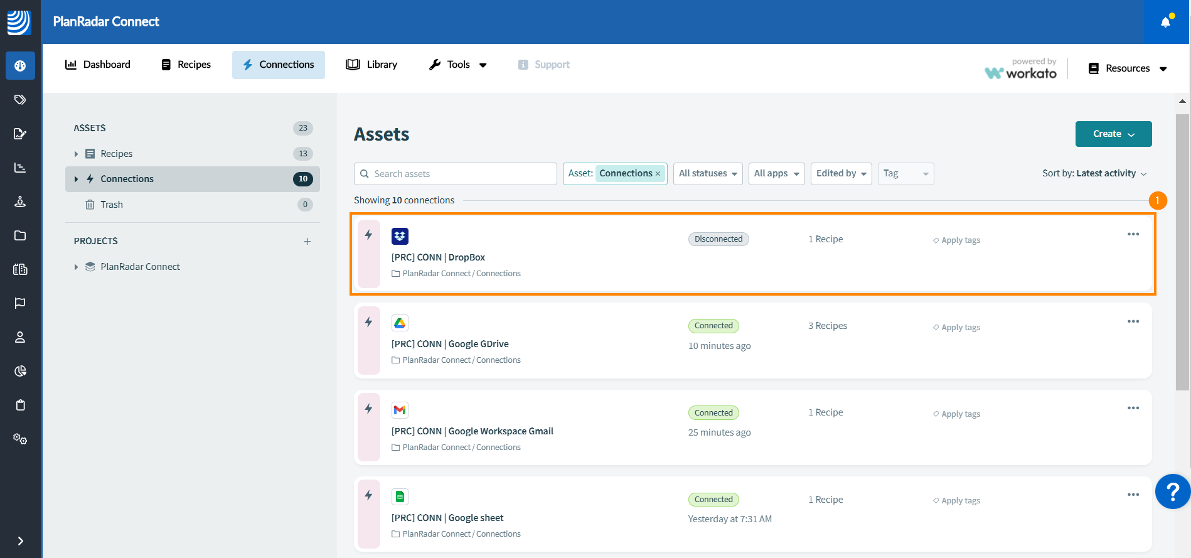
Task: Expand the Recipes tree node
Action: coord(76,154)
